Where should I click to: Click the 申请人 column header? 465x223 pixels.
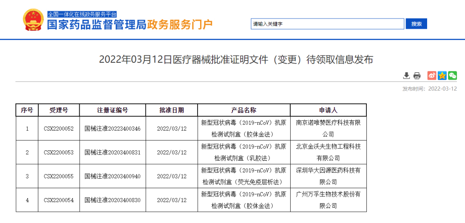tap(328, 110)
